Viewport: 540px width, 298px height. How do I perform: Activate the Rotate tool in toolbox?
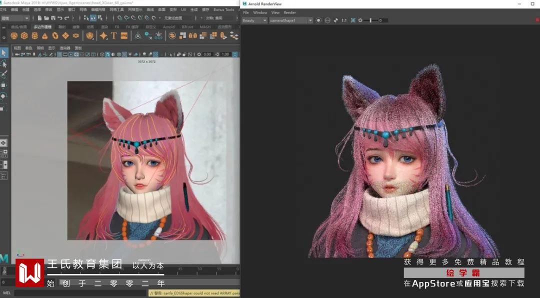pos(3,96)
